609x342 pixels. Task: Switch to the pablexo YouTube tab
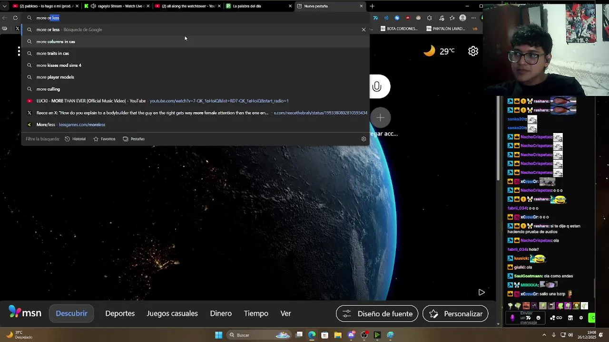[46, 6]
